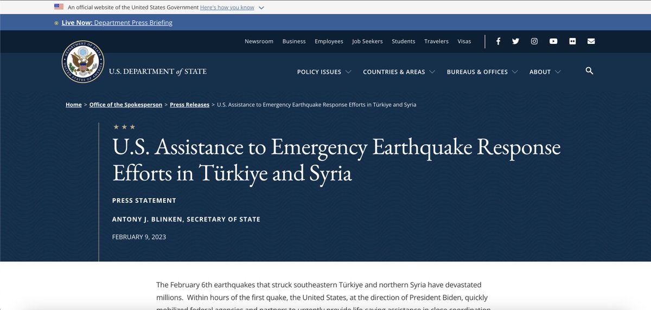The height and width of the screenshot is (310, 651).
Task: Open the Travelers link
Action: [x=436, y=41]
